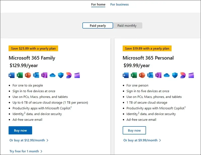
Task: Click the For one to six people text
Action: click(x=28, y=85)
